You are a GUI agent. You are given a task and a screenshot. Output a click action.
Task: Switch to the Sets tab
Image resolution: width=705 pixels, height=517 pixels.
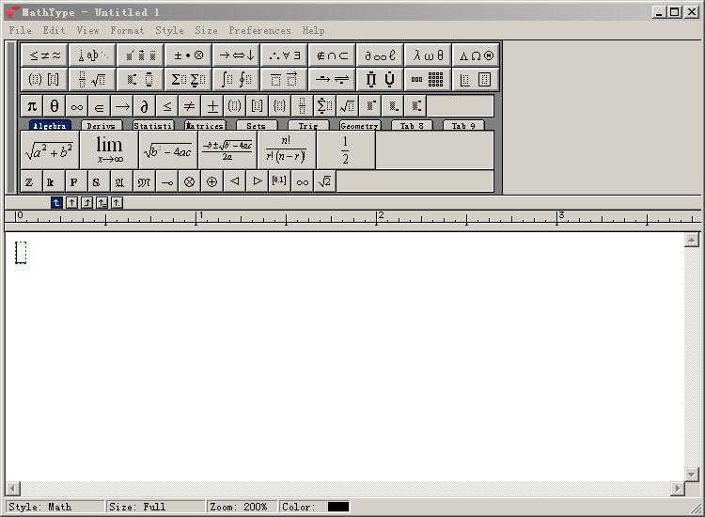257,126
